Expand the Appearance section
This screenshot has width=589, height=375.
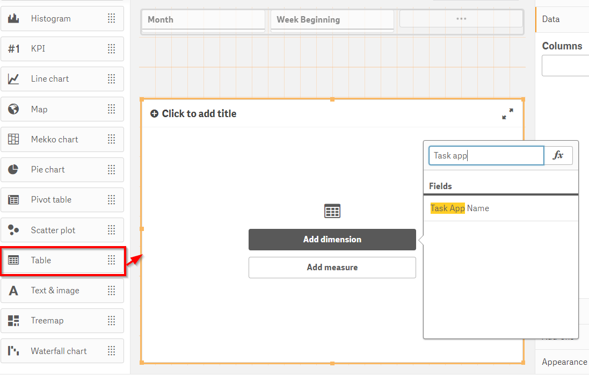pyautogui.click(x=564, y=362)
